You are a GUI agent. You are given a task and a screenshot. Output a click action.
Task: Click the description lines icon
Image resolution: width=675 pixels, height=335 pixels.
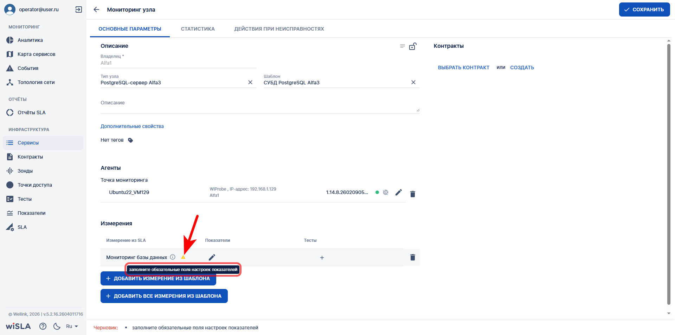[x=403, y=46]
